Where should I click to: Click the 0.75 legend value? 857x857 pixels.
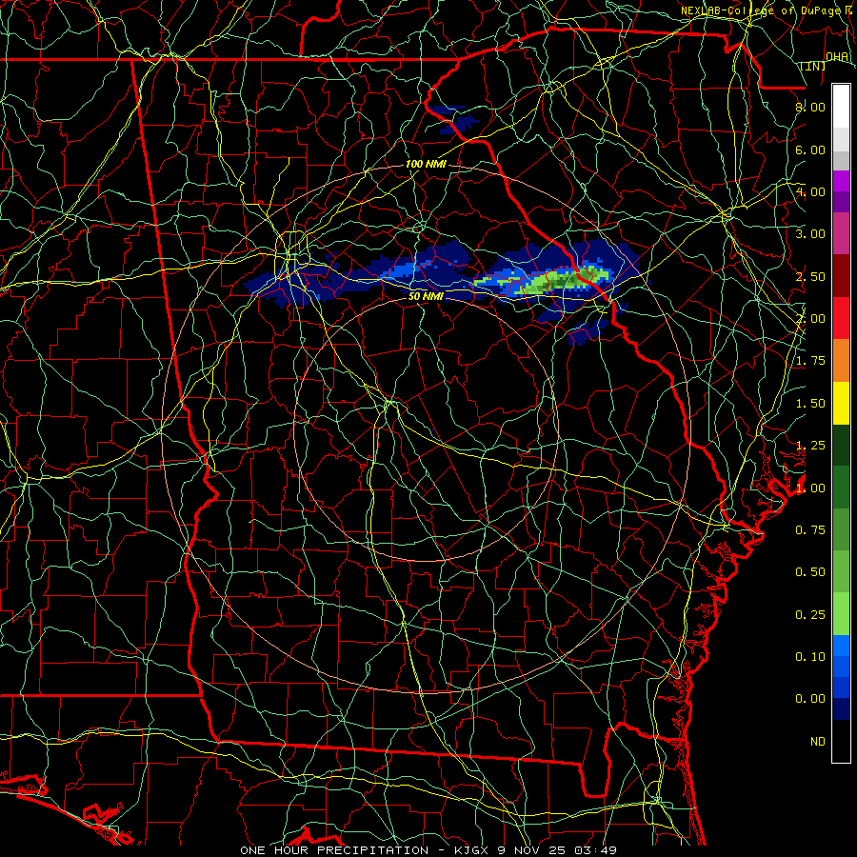pyautogui.click(x=809, y=530)
